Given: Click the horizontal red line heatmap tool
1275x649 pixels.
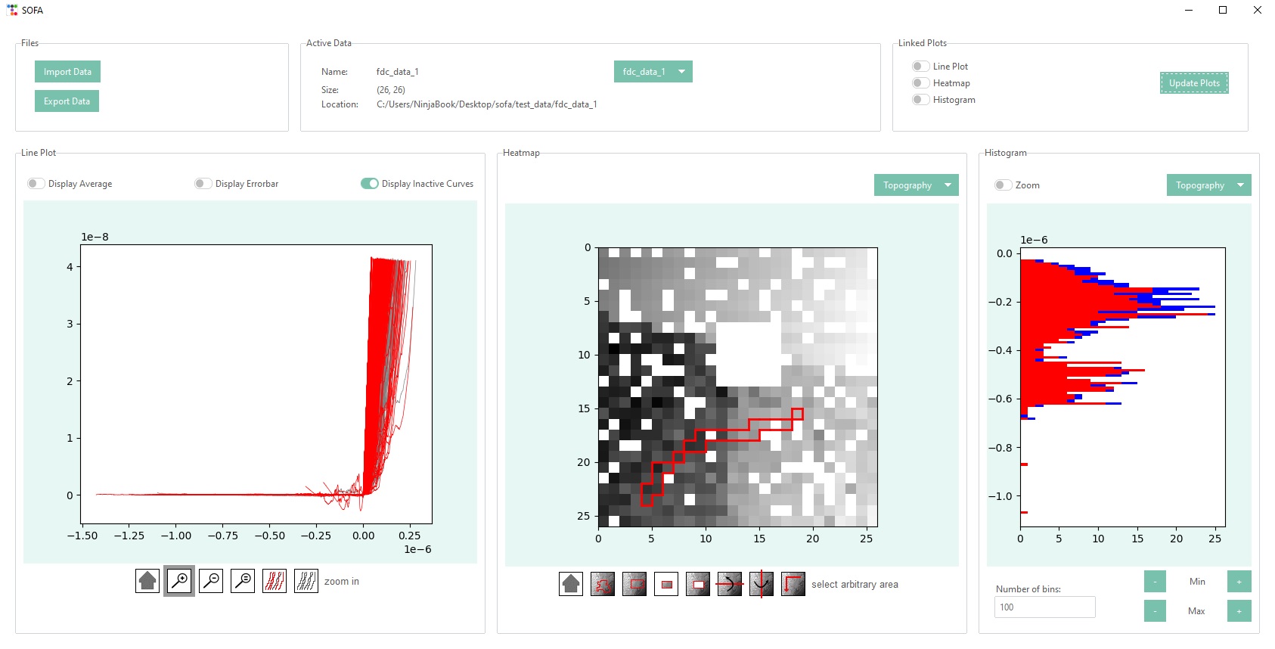Looking at the screenshot, I should click(730, 584).
